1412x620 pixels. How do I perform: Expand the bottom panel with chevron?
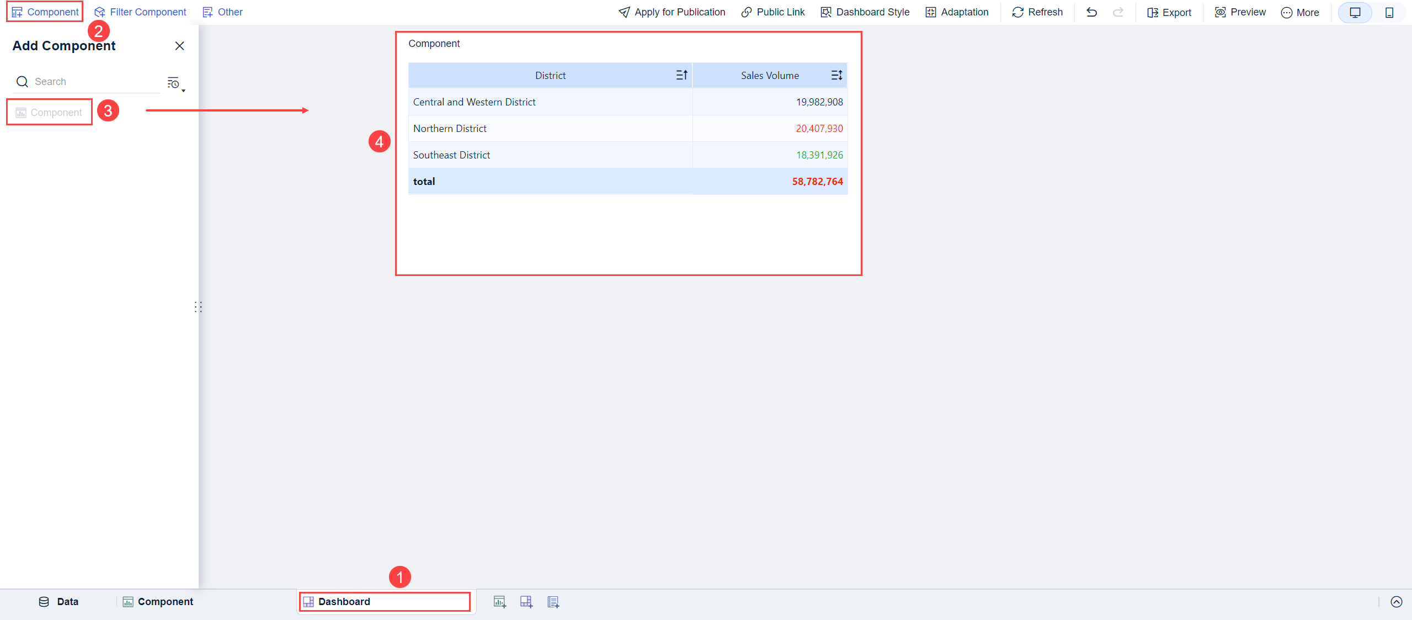(x=1396, y=602)
